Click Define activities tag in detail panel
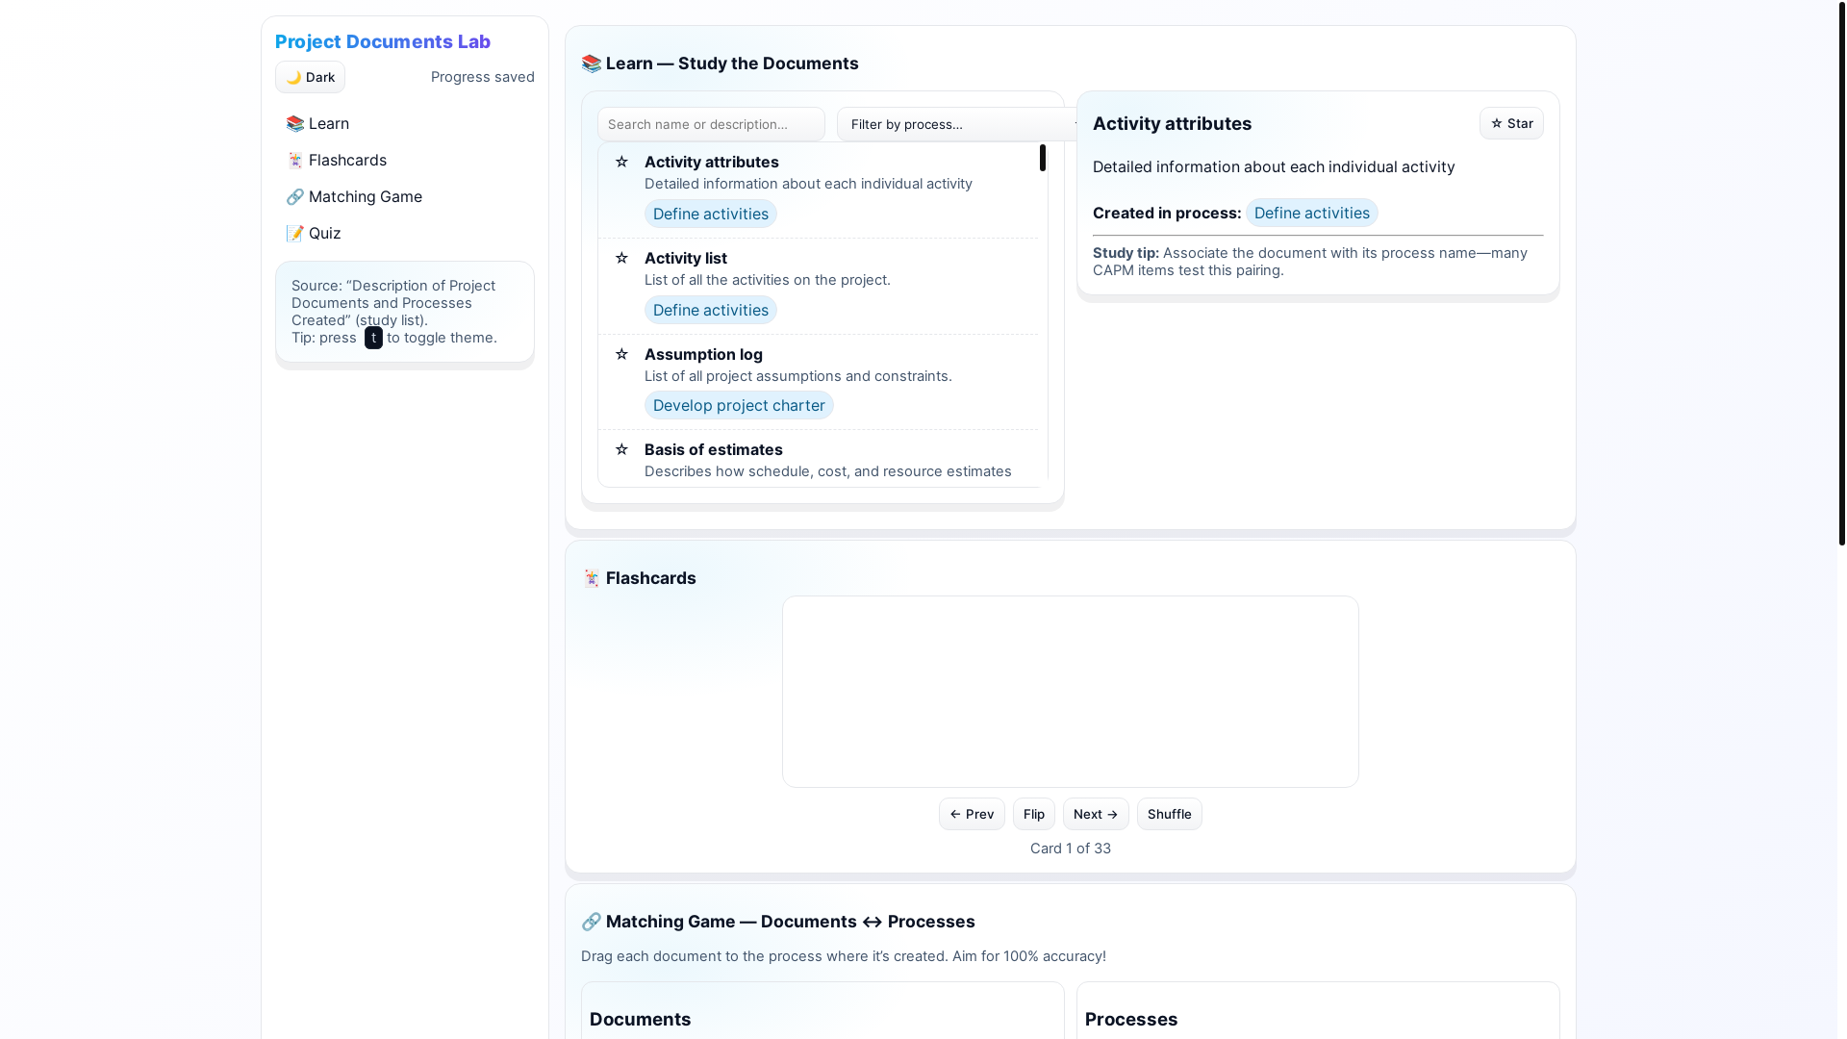The height and width of the screenshot is (1039, 1847). 1311,213
